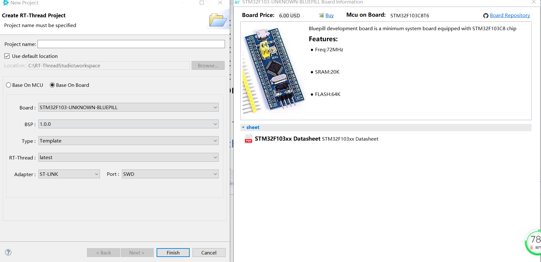
Task: Click the 6.00 USD board price value
Action: point(290,15)
